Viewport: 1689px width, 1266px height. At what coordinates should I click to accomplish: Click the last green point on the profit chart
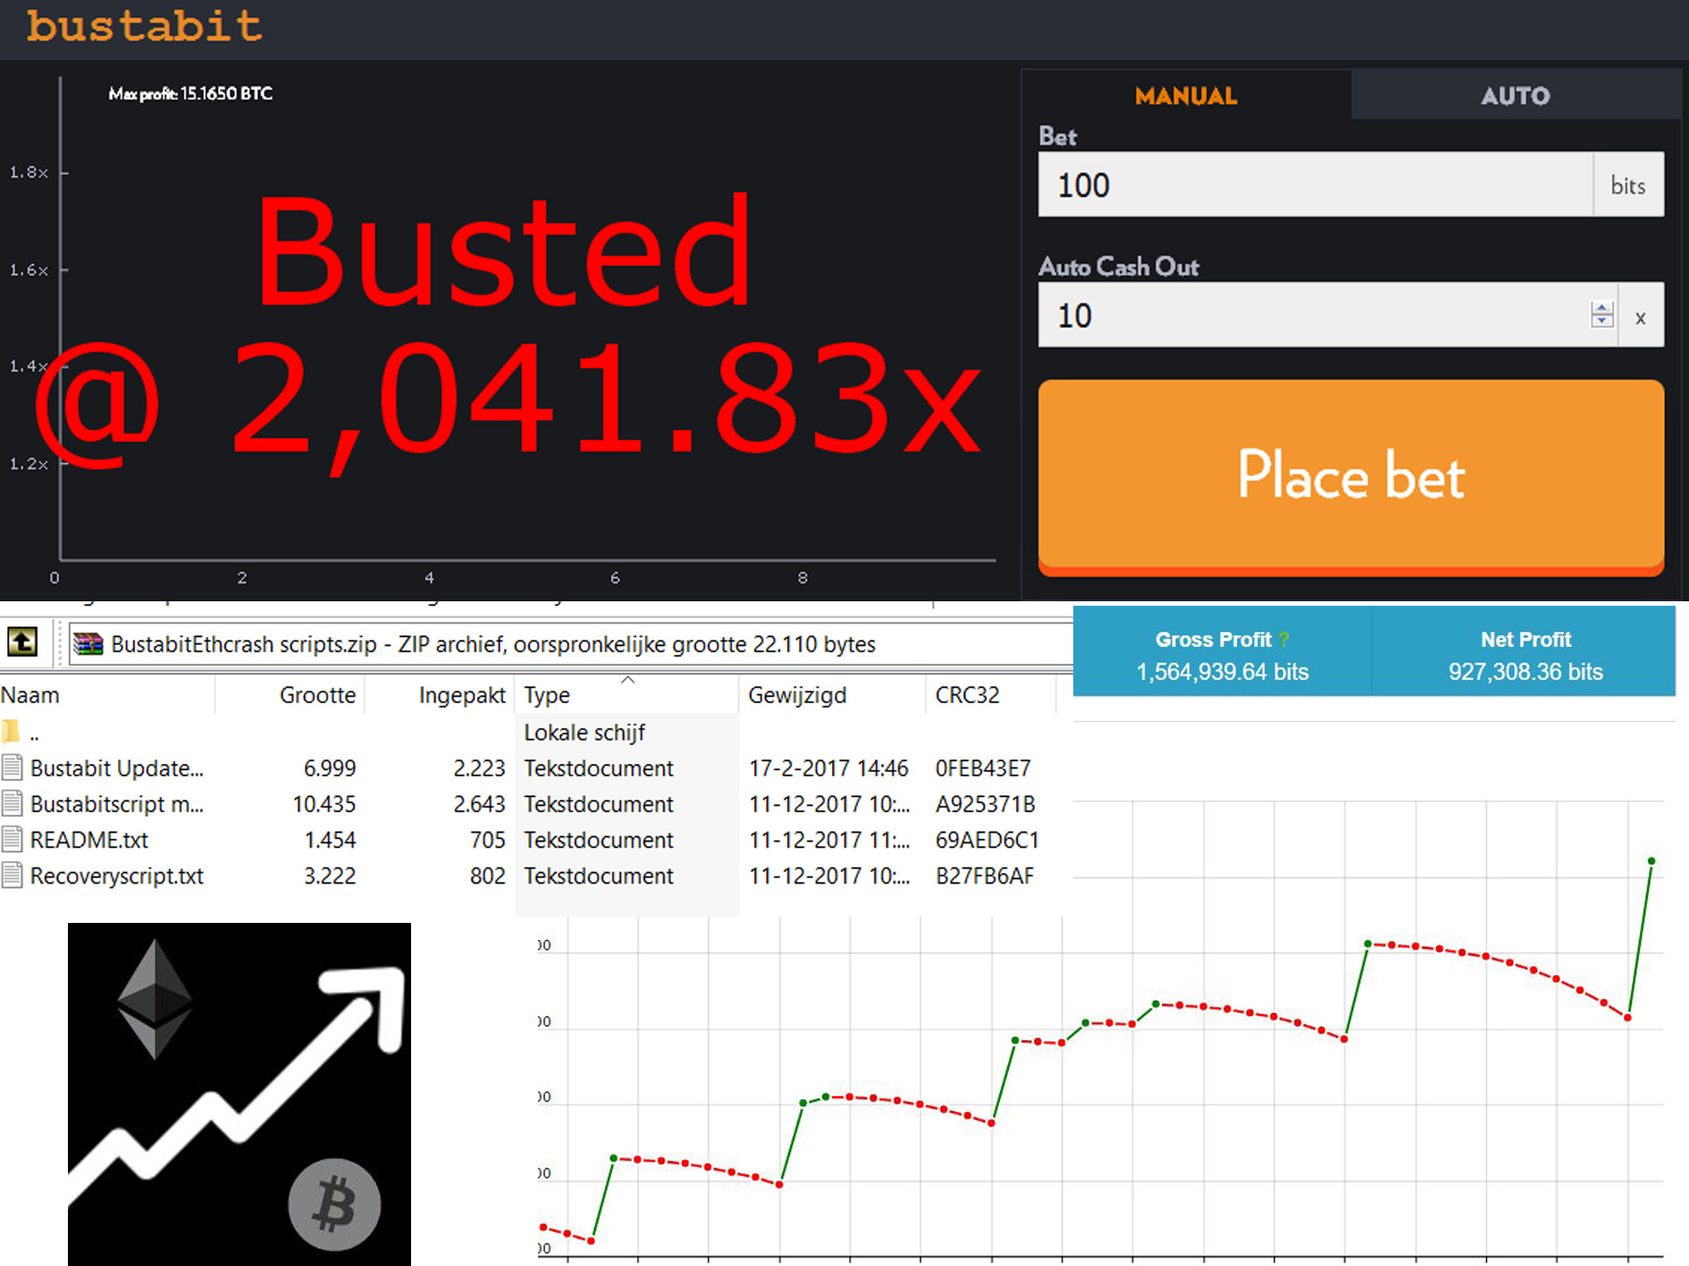pos(1651,861)
